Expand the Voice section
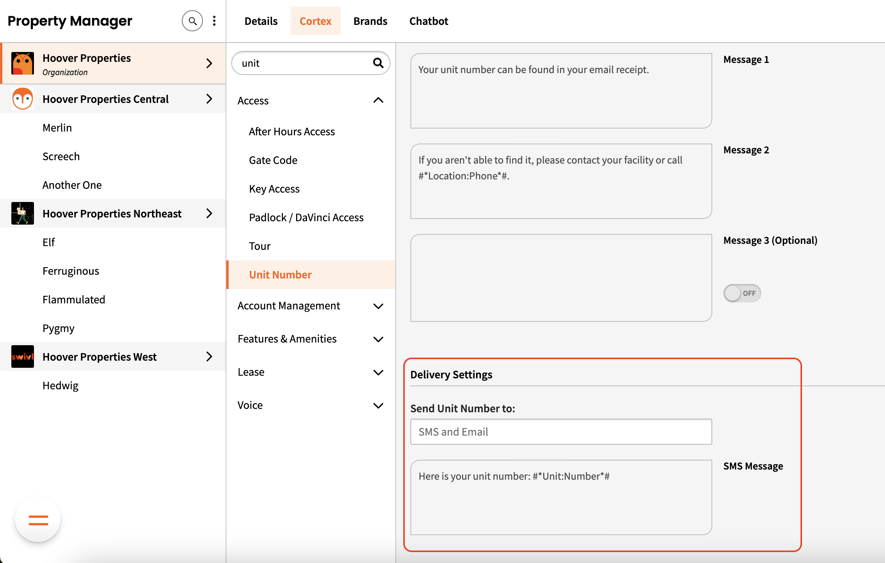The image size is (885, 563). [378, 405]
